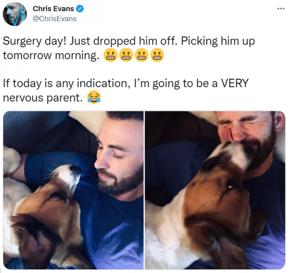The height and width of the screenshot is (273, 290).
Task: Open the three-dot more options menu
Action: pos(281,9)
